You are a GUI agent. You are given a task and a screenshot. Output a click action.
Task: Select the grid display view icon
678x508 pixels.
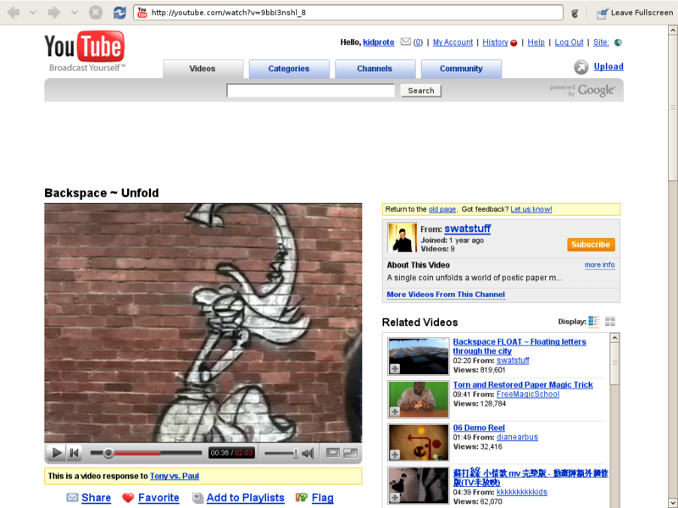pyautogui.click(x=610, y=322)
